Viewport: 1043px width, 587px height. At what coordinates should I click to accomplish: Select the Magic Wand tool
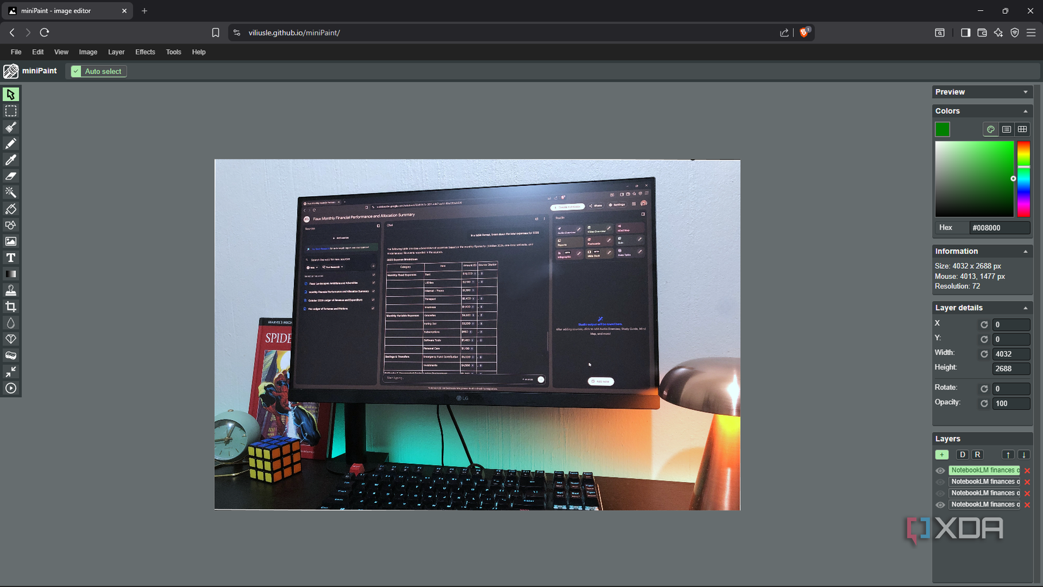tap(11, 192)
